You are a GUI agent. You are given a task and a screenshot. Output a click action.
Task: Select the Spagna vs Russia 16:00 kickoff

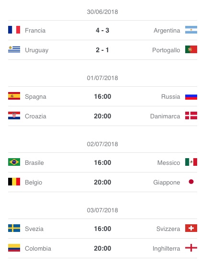(102, 96)
